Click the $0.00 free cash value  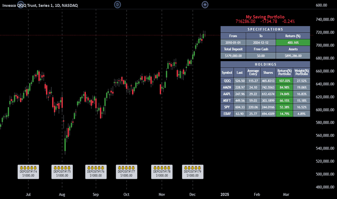pos(261,56)
